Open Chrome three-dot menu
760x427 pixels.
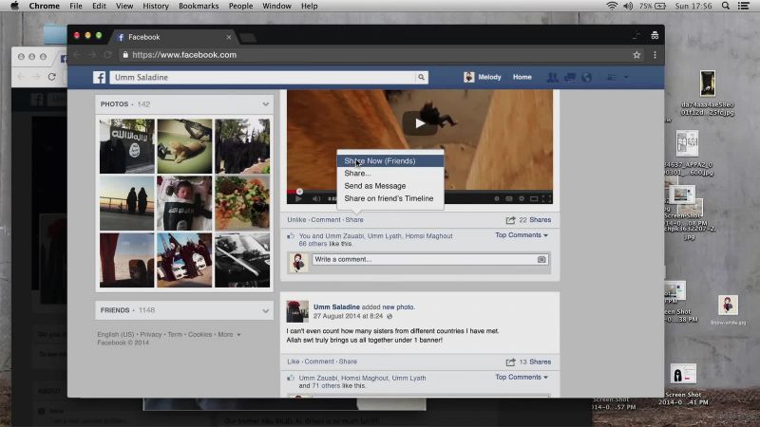click(x=655, y=55)
